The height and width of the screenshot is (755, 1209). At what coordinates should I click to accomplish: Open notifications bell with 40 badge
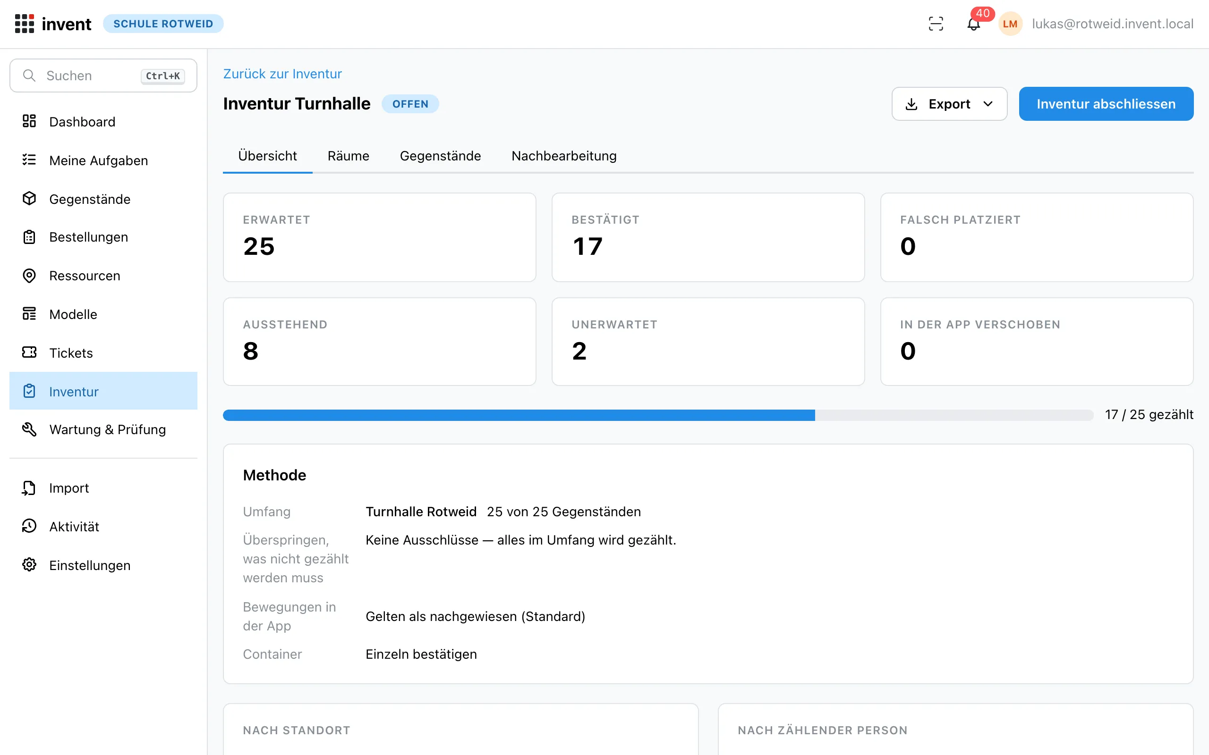pos(974,24)
